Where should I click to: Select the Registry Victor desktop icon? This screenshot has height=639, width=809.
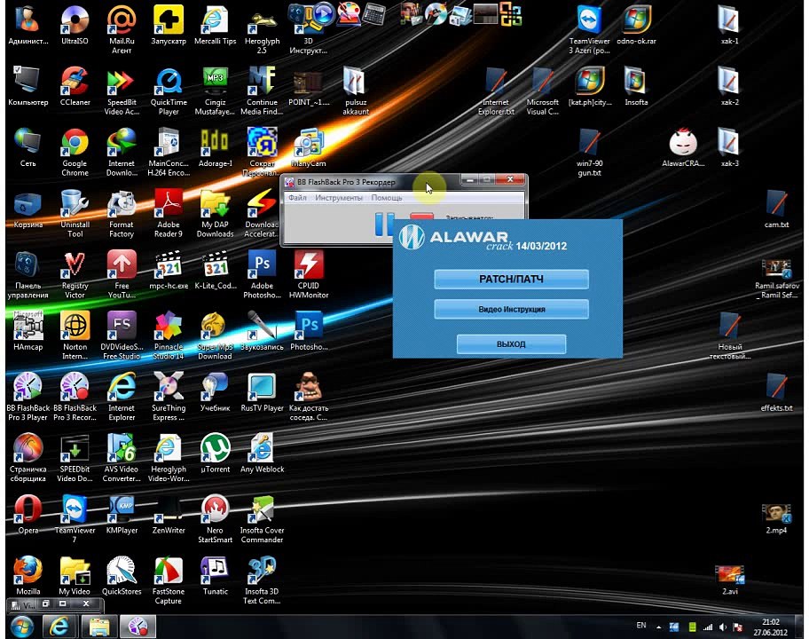click(75, 274)
